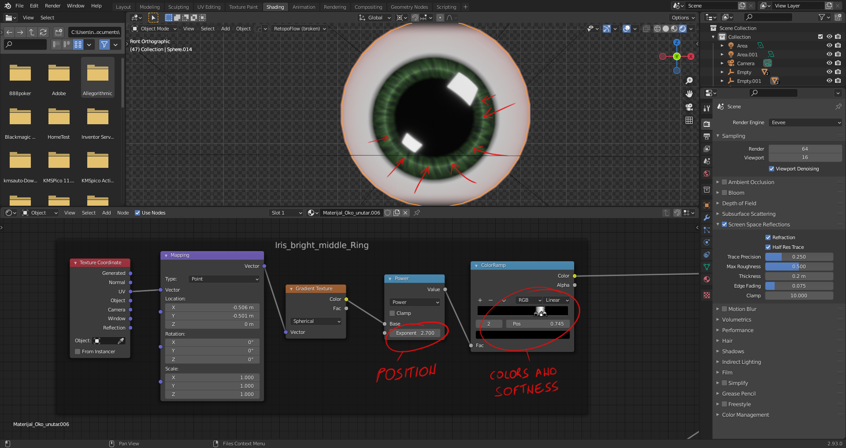This screenshot has width=846, height=448.
Task: Expand the Motion Blur section
Action: 718,309
